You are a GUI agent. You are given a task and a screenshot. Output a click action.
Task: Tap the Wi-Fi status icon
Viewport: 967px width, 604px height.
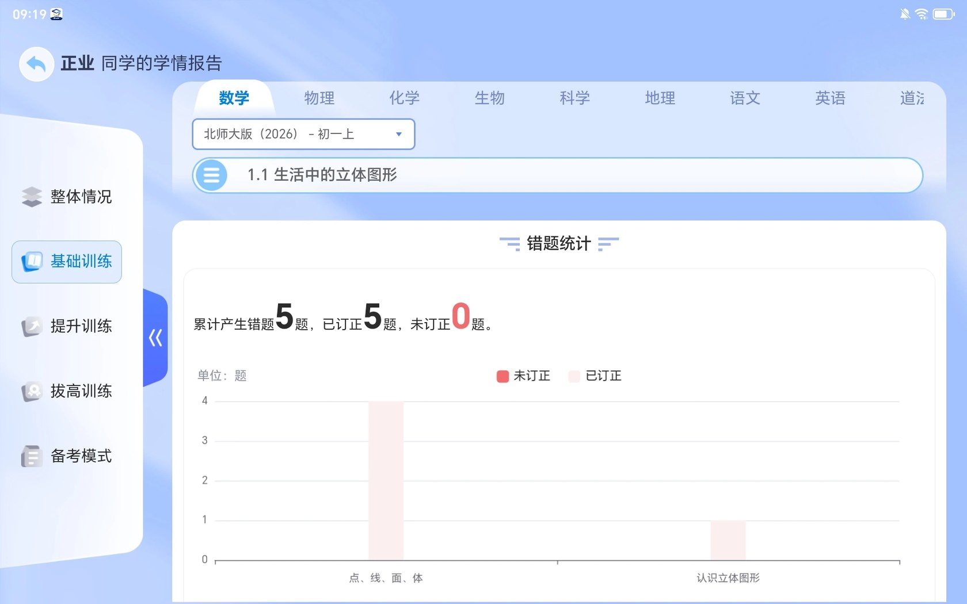[x=922, y=14]
